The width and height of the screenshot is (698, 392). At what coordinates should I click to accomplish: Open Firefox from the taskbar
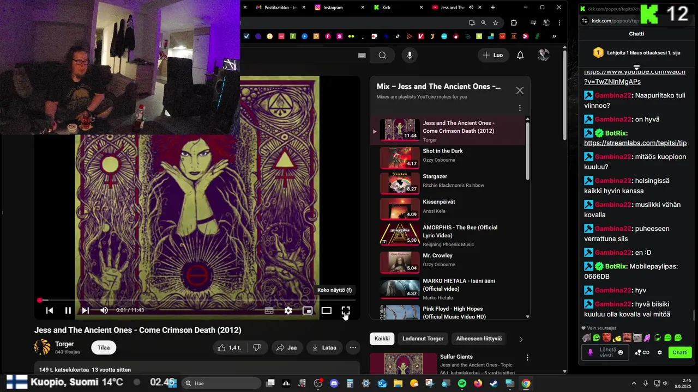[478, 383]
